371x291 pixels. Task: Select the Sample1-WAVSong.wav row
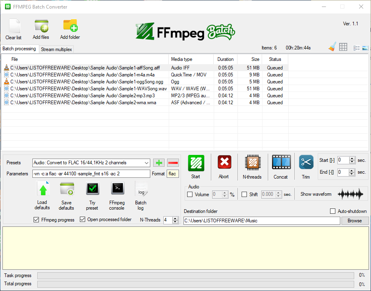click(145, 89)
